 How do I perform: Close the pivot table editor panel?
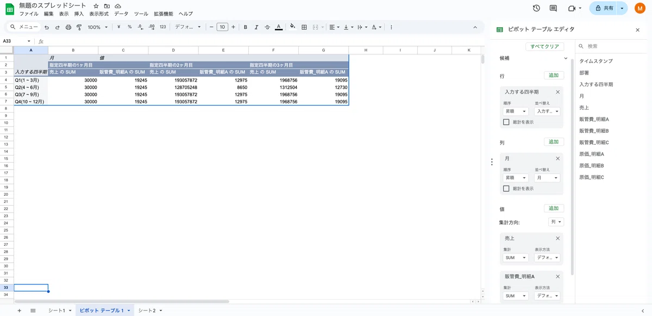click(x=638, y=30)
